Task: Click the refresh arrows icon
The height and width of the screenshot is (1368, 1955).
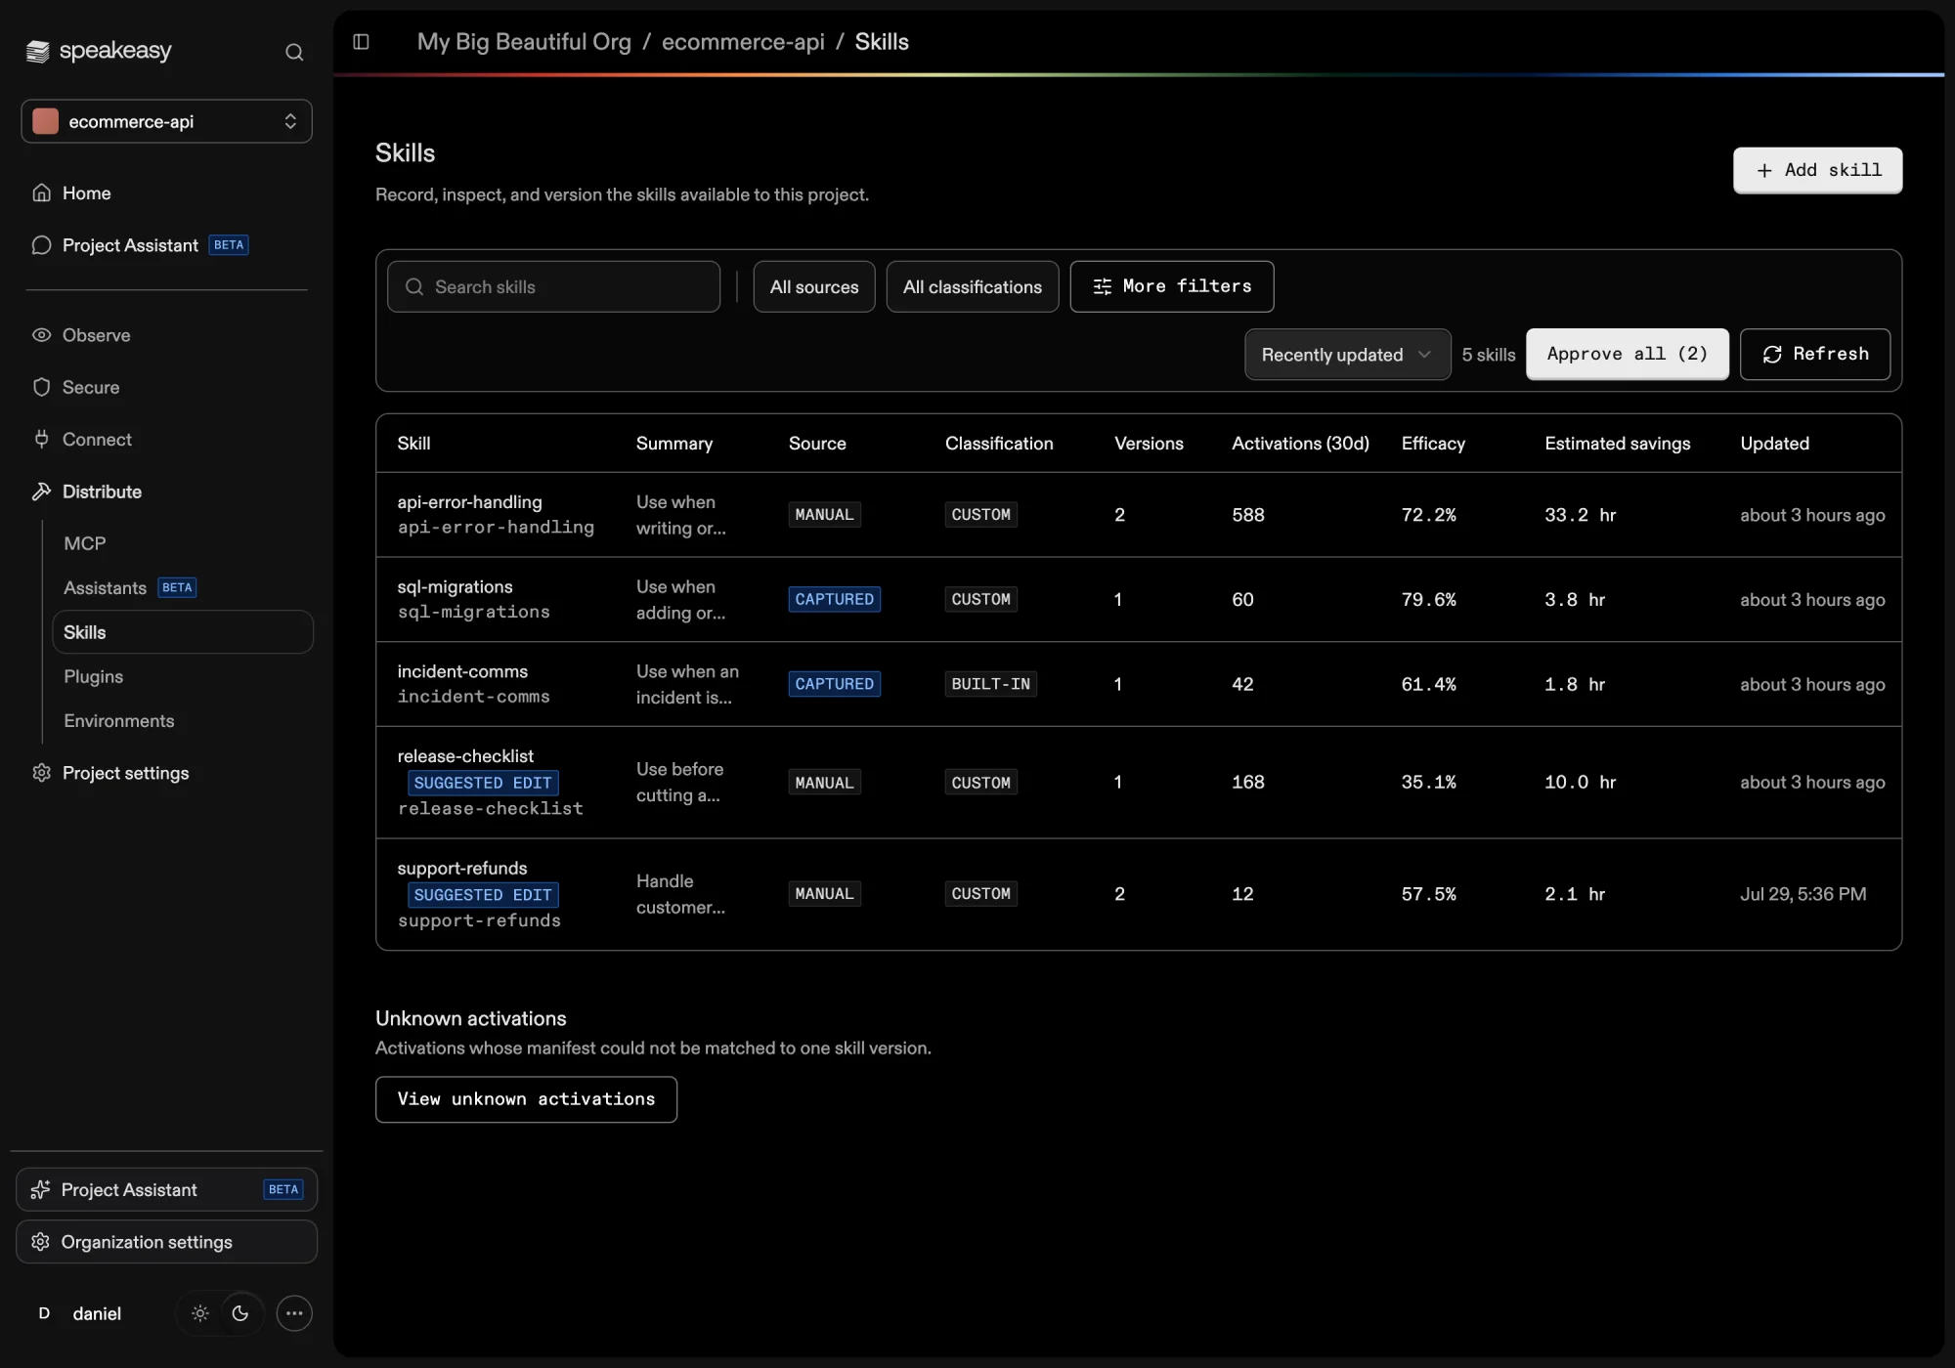Action: click(x=1772, y=355)
